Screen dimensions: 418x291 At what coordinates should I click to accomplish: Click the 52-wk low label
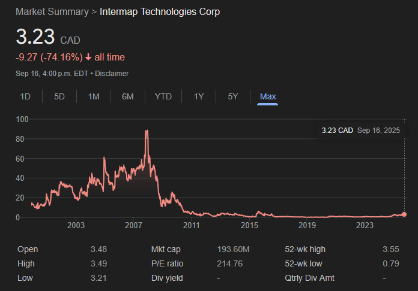[x=303, y=263]
